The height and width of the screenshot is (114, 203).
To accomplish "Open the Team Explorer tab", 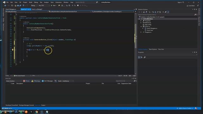I will (153, 49).
